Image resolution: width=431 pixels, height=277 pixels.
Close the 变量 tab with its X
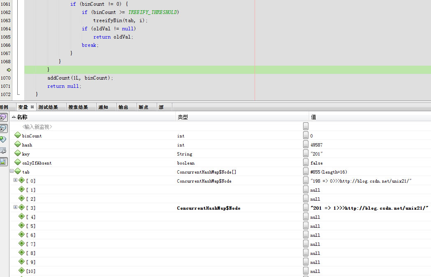32,107
